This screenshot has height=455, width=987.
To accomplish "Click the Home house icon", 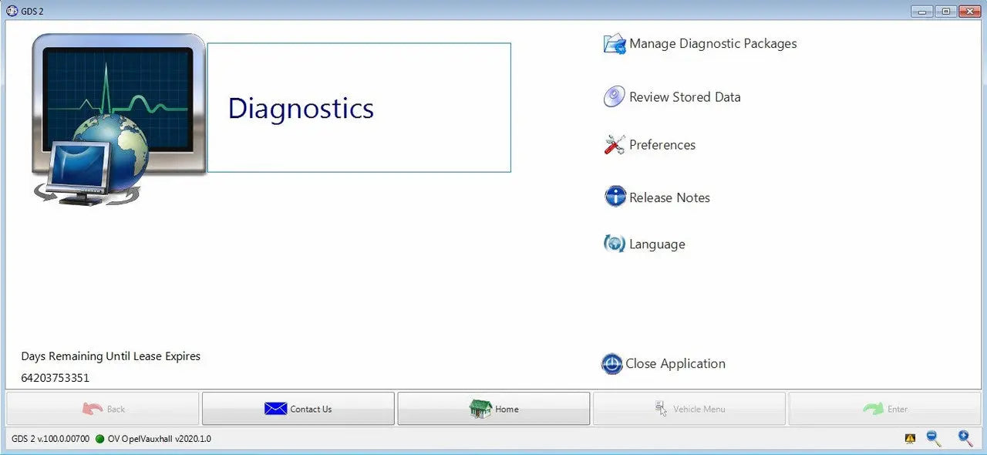I will click(482, 409).
